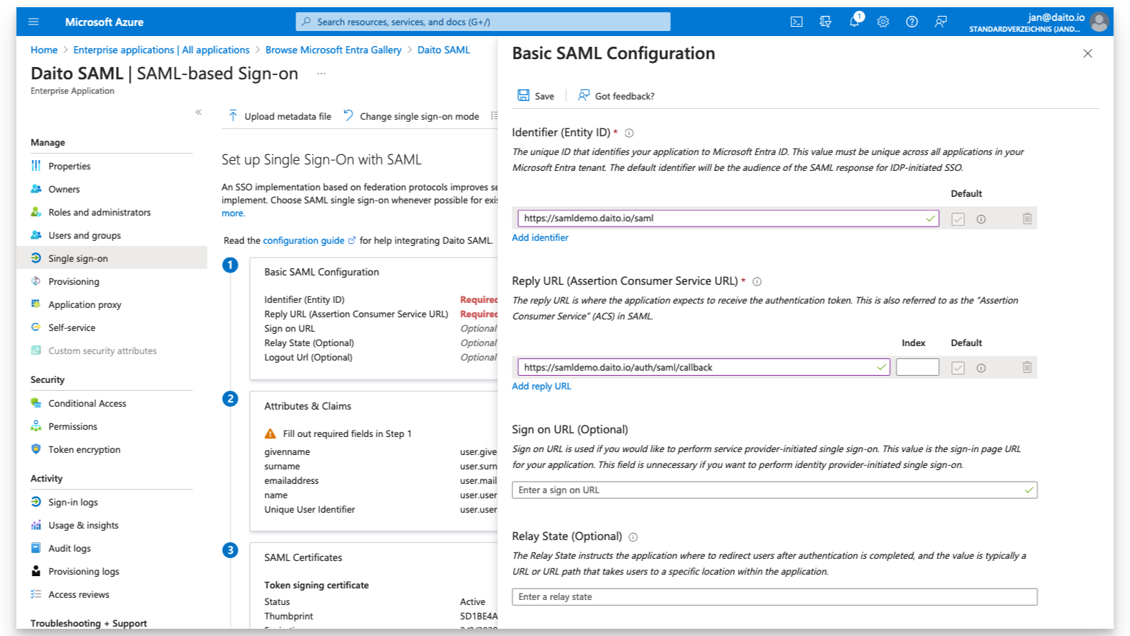Screen dimensions: 1130x636
Task: Click the Properties sidebar icon
Action: [x=36, y=166]
